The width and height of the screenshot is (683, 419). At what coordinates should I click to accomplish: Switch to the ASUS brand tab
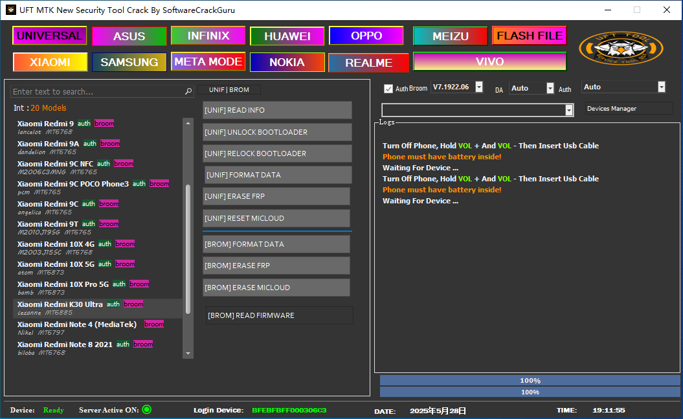pyautogui.click(x=129, y=36)
